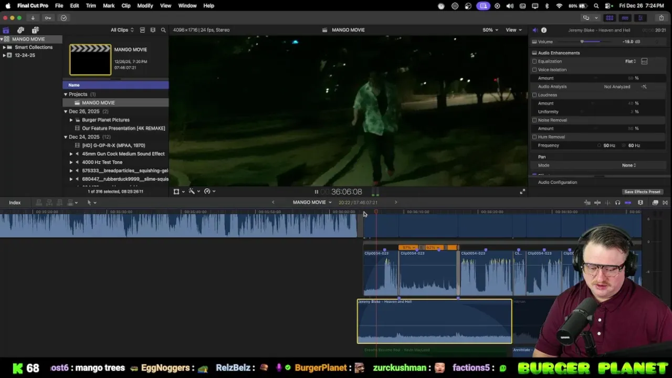The width and height of the screenshot is (672, 378).
Task: Open the MANGO MOVIE timeline title menu
Action: [x=312, y=203]
